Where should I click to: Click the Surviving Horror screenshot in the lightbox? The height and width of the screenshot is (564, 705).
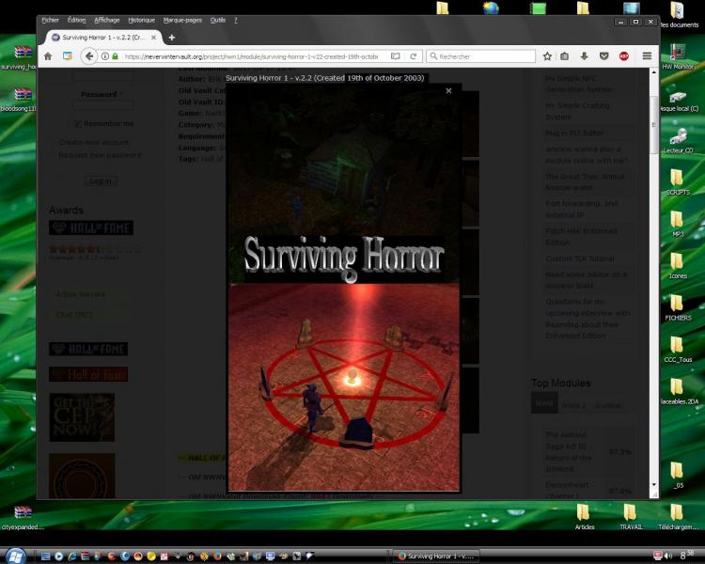(344, 288)
